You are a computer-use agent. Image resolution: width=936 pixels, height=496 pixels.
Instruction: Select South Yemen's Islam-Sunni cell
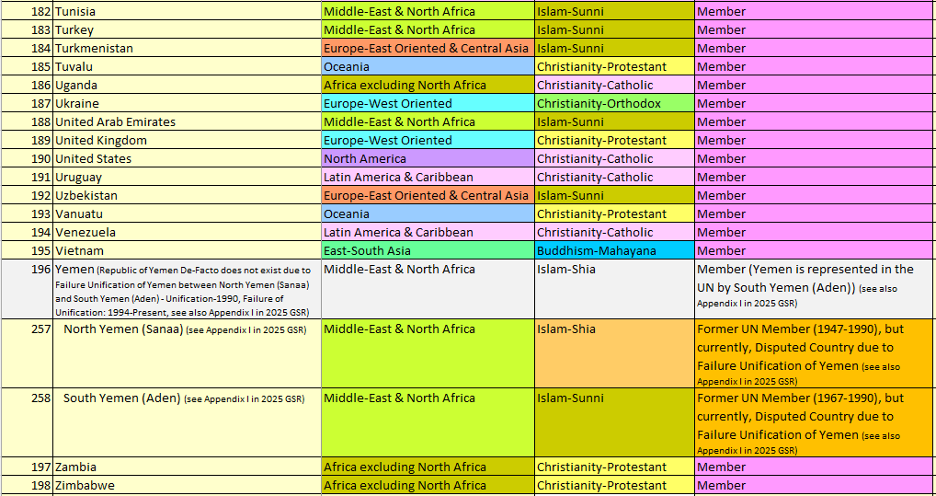(615, 422)
